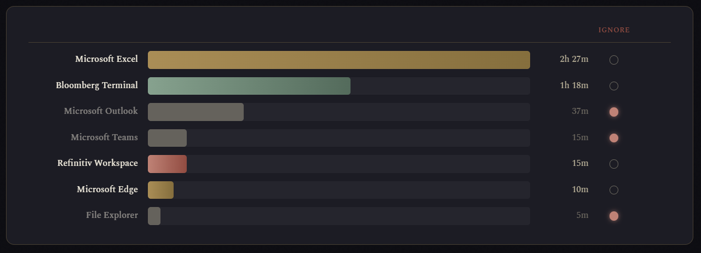Click the red Refinitiv Workspace bar
This screenshot has width=701, height=253.
167,164
